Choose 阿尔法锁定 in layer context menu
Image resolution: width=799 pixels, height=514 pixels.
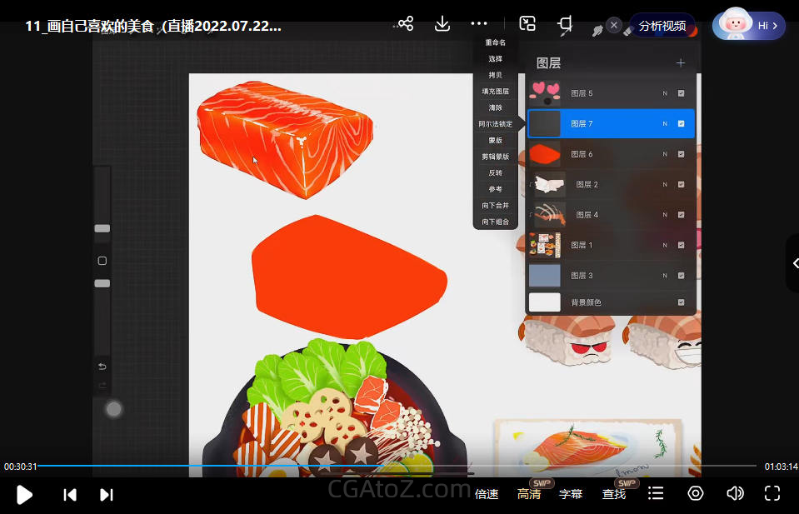(495, 124)
